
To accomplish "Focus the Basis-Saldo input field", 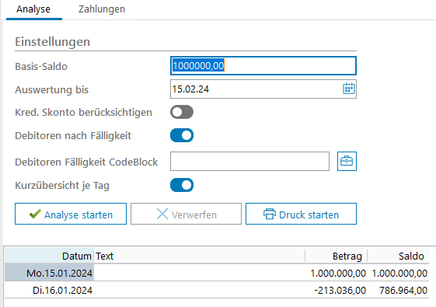I will point(263,66).
